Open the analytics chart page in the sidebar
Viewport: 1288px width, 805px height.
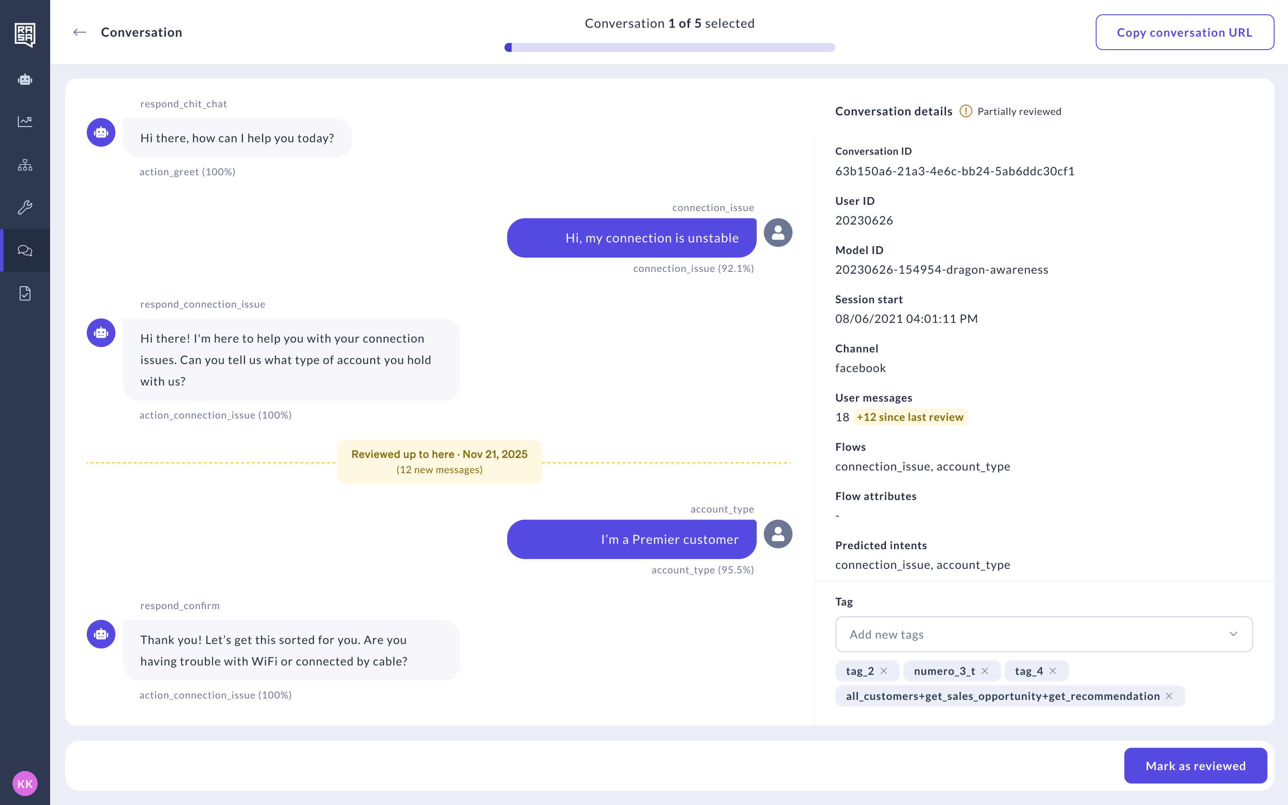click(x=25, y=121)
